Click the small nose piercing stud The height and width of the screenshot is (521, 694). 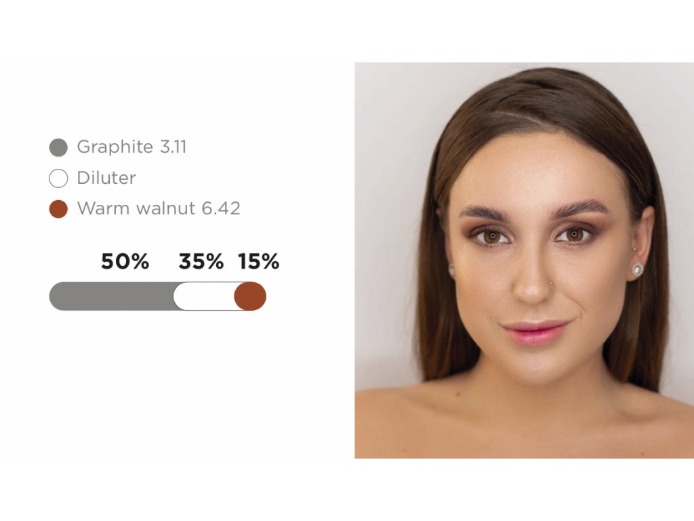coord(551,282)
